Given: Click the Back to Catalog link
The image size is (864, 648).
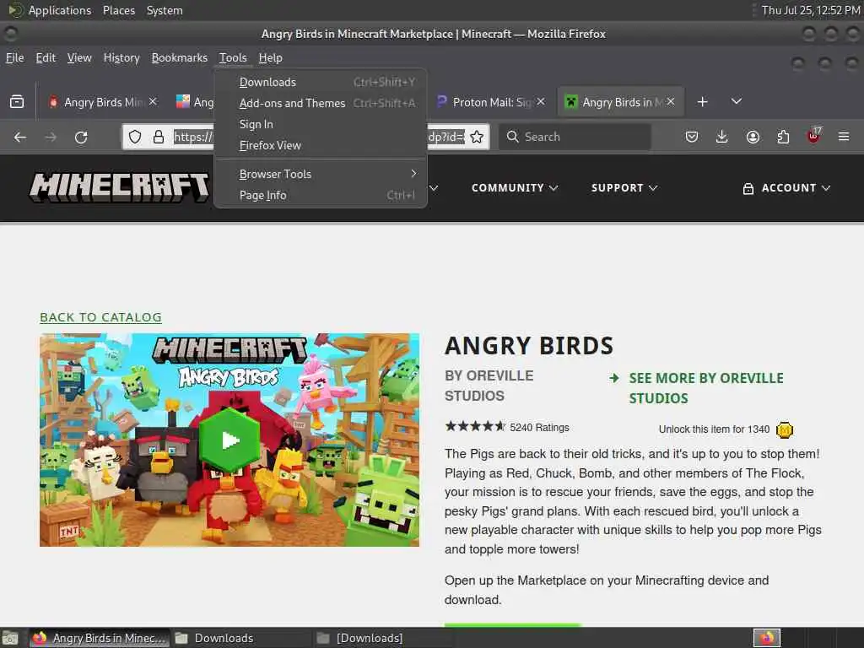Looking at the screenshot, I should pyautogui.click(x=101, y=317).
